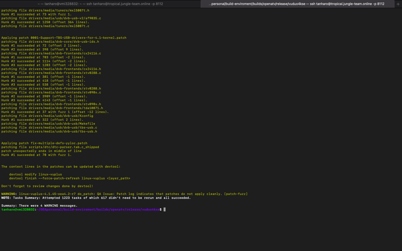Viewport: 402px width, 251px height.
Task: Click 'patch unexpectedly ends in middle of line'
Action: [x=41, y=151]
